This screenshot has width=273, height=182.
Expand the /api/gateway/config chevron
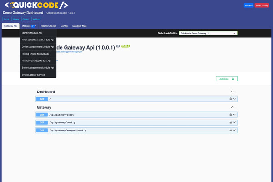pyautogui.click(x=234, y=122)
